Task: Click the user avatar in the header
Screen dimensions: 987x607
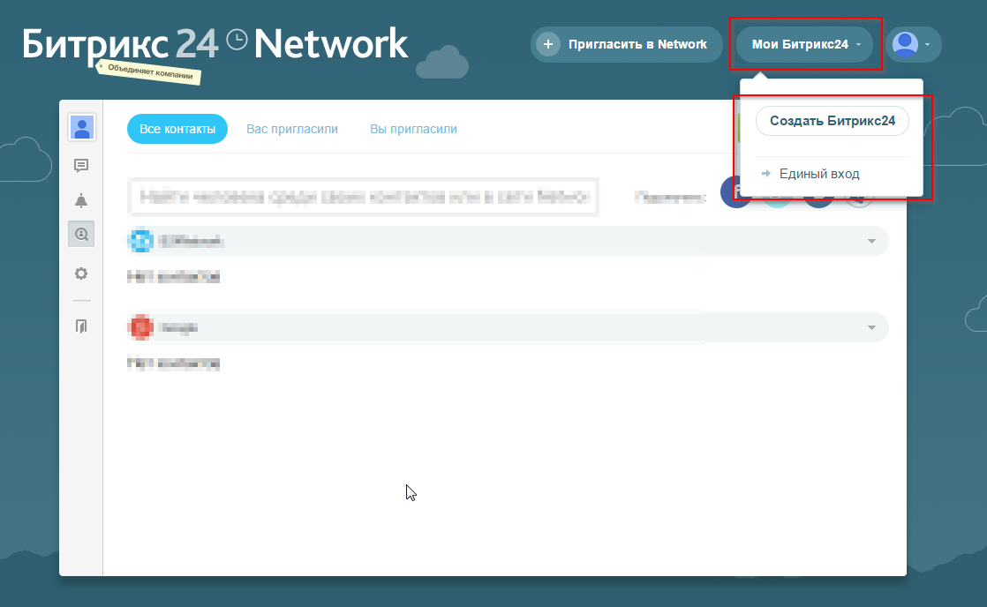Action: coord(905,45)
